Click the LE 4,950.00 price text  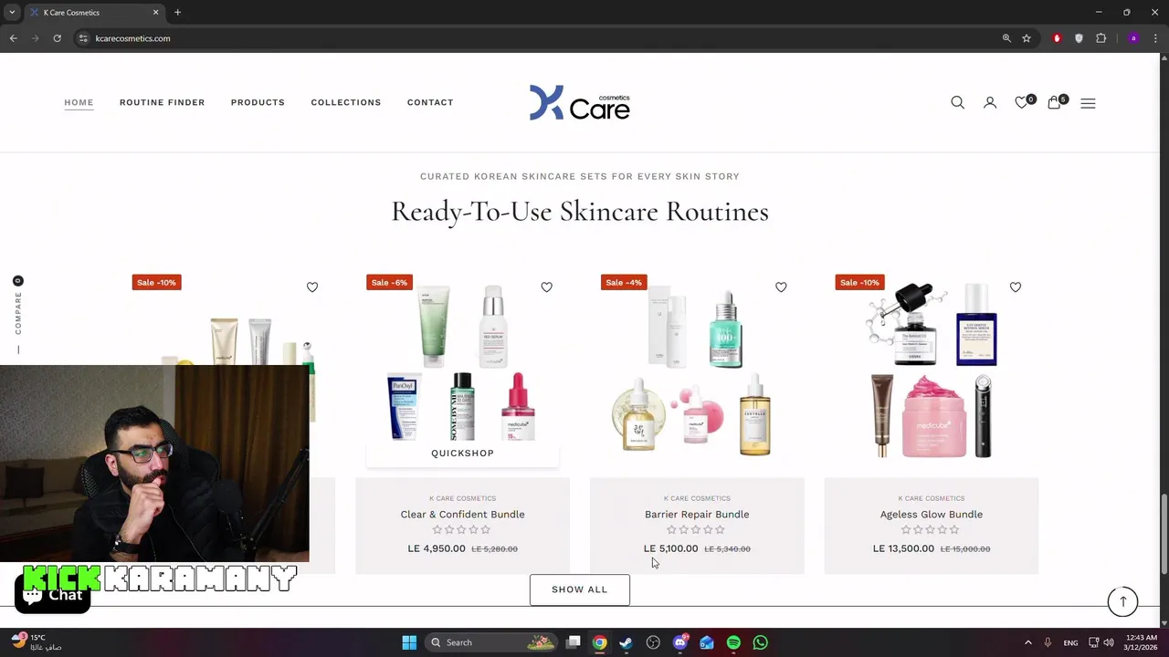pos(437,548)
